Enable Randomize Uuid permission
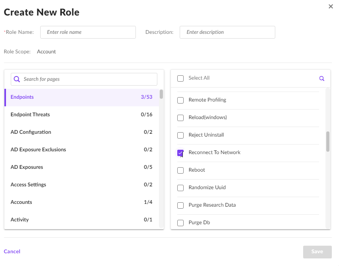339x266 pixels. [x=180, y=188]
